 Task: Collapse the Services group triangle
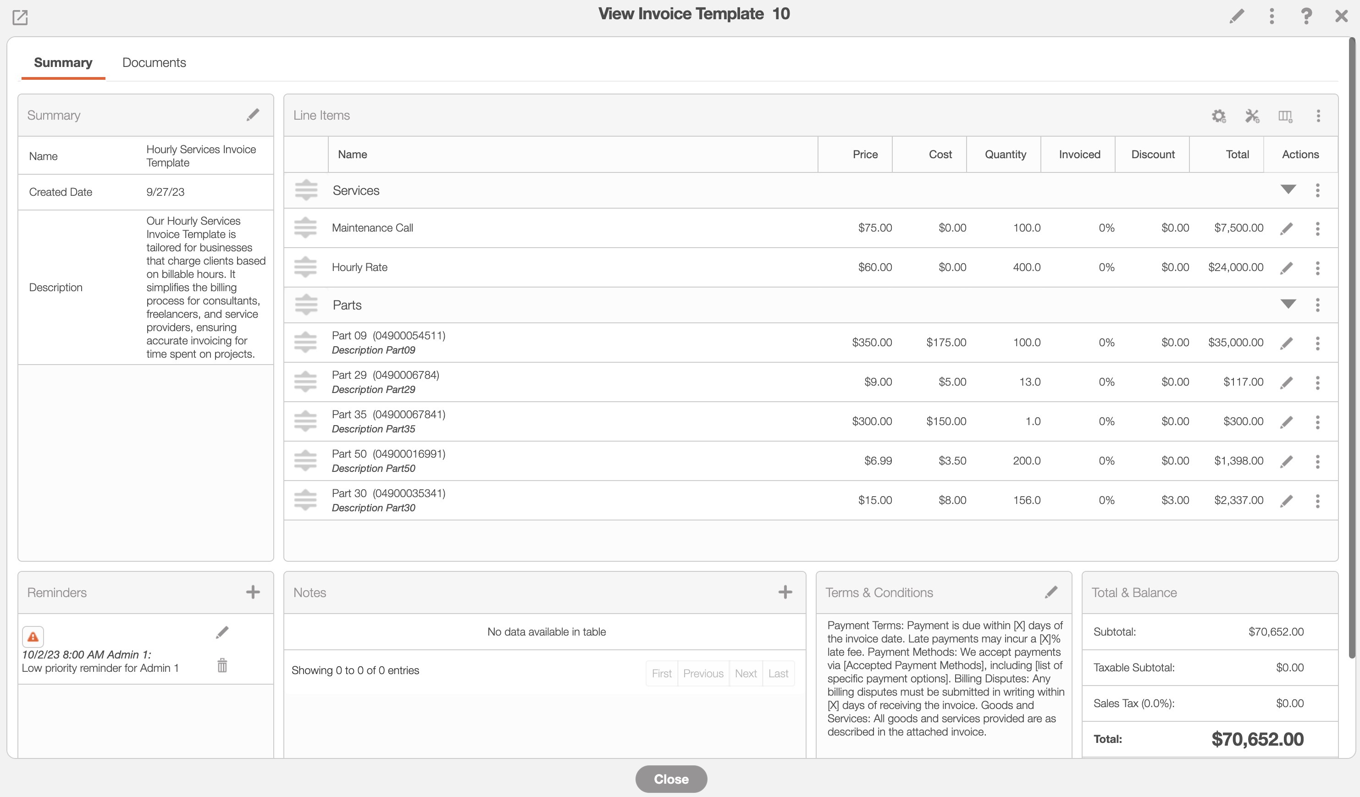click(1288, 189)
